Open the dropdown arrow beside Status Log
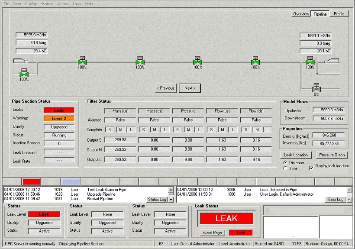The width and height of the screenshot is (355, 249). [171, 200]
